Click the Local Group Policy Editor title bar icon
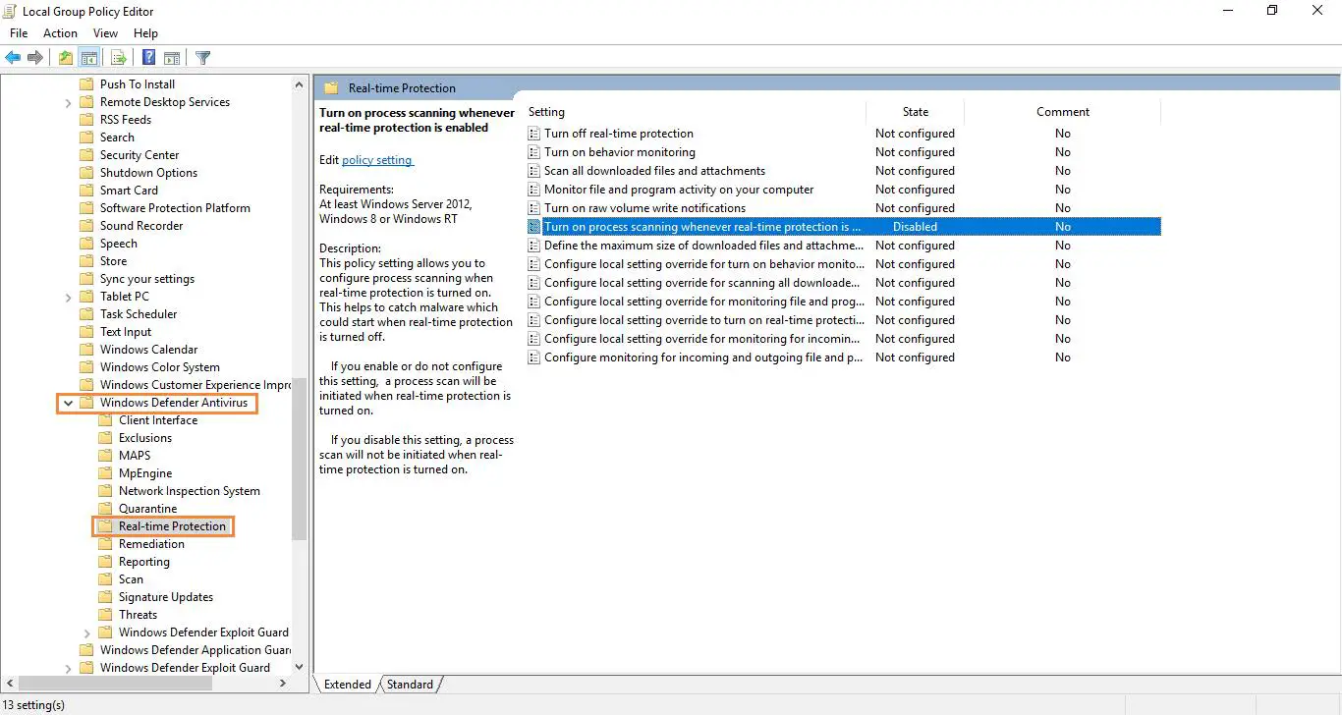 12,11
